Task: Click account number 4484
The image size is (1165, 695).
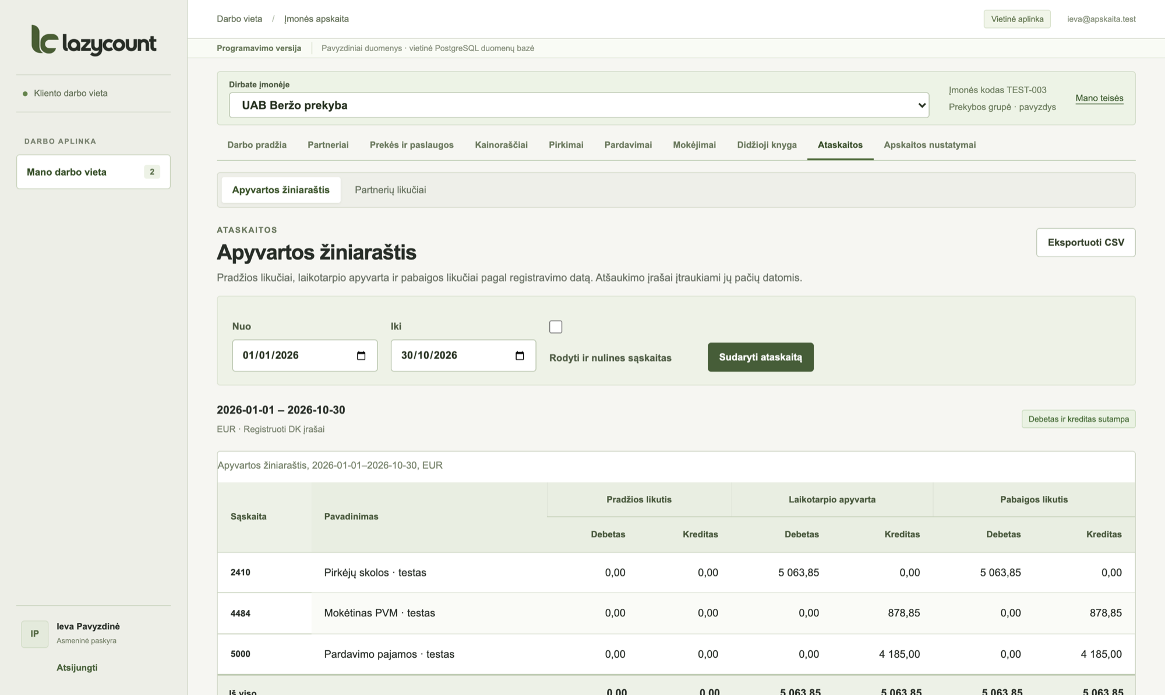Action: (x=241, y=613)
